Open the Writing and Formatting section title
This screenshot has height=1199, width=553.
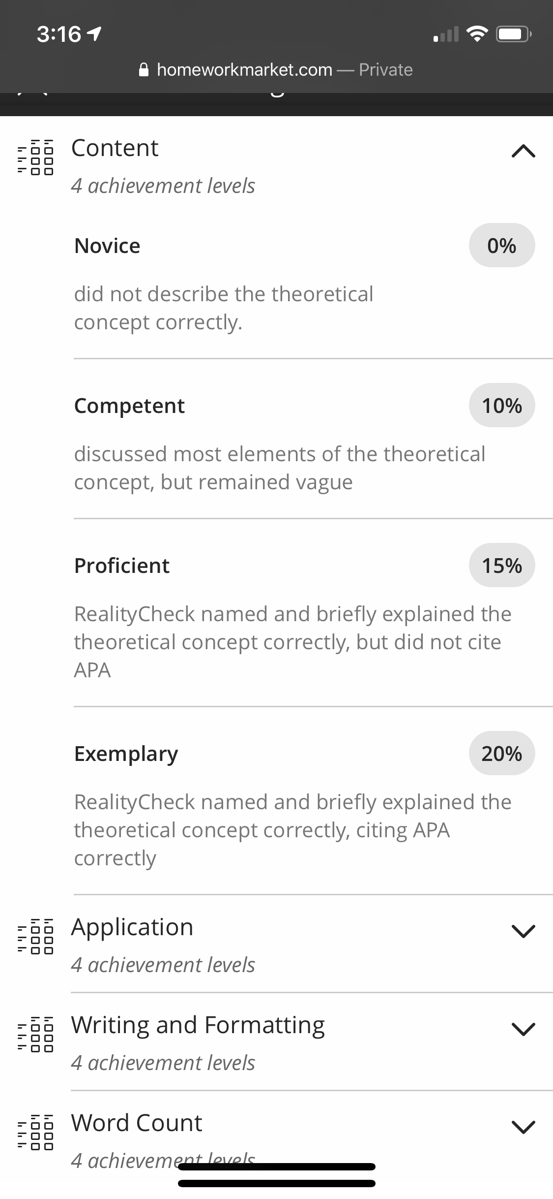(198, 1025)
